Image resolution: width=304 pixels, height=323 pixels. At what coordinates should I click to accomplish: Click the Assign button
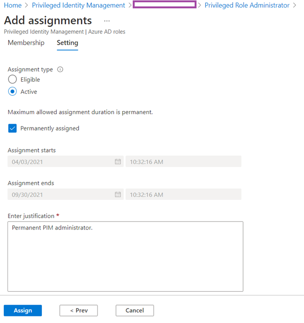coord(23,310)
